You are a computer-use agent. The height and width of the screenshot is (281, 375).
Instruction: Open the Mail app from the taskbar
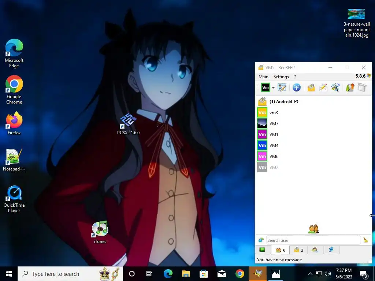(222, 274)
